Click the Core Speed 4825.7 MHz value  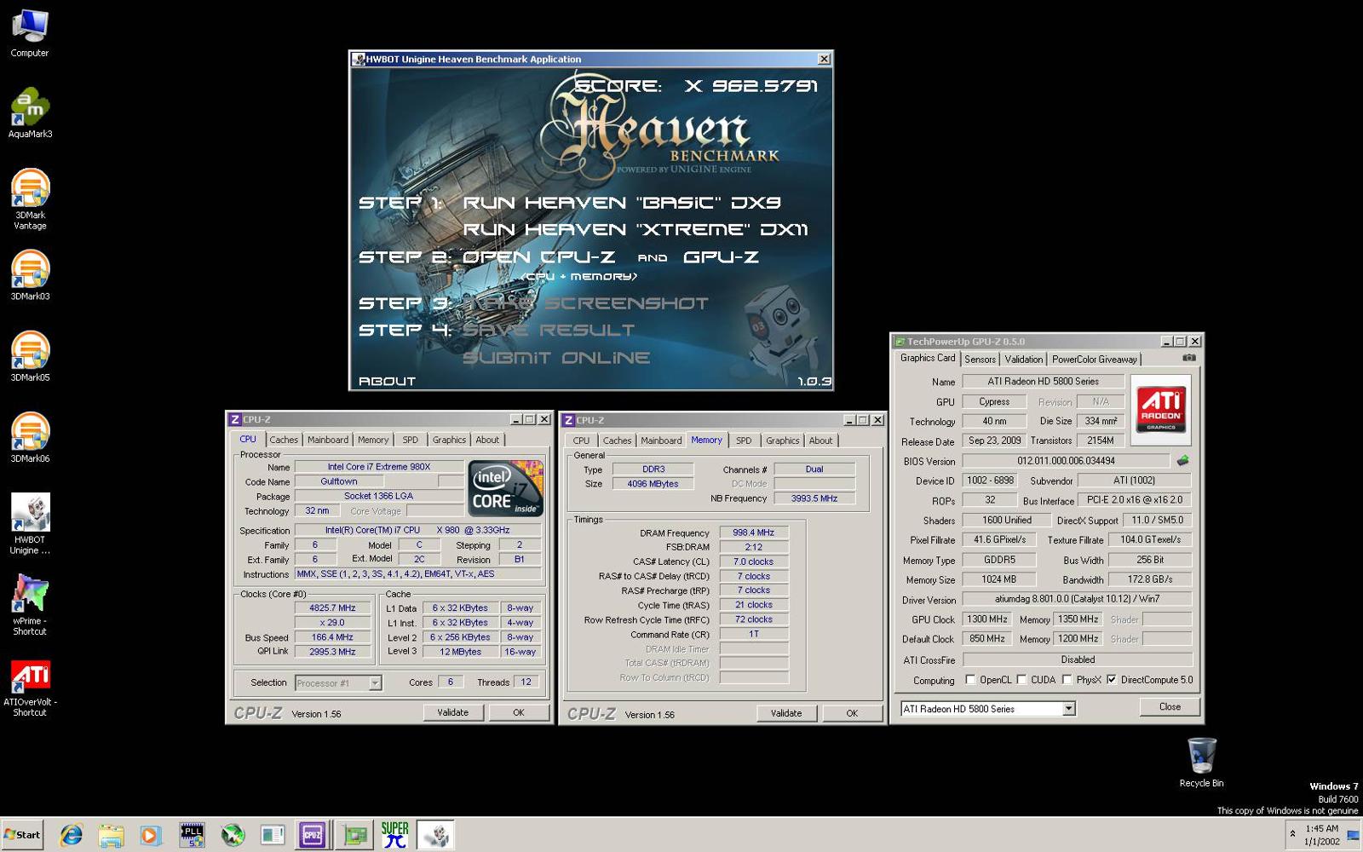332,608
